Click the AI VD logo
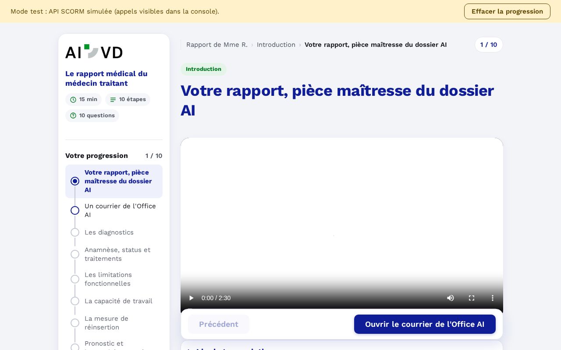561x350 pixels. pyautogui.click(x=94, y=52)
